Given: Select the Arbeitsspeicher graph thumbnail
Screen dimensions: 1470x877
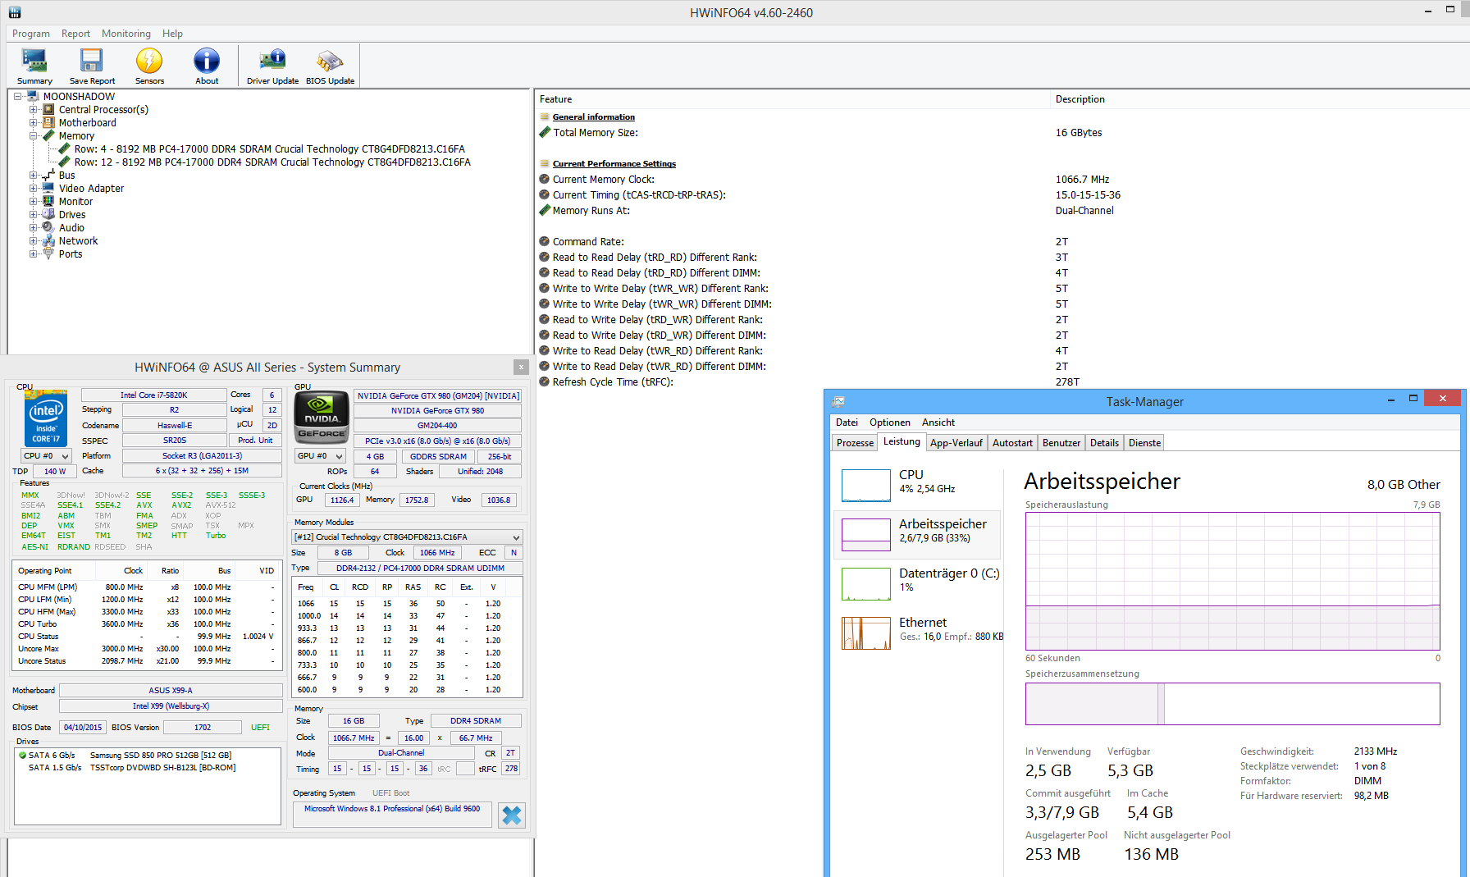Looking at the screenshot, I should coord(866,535).
